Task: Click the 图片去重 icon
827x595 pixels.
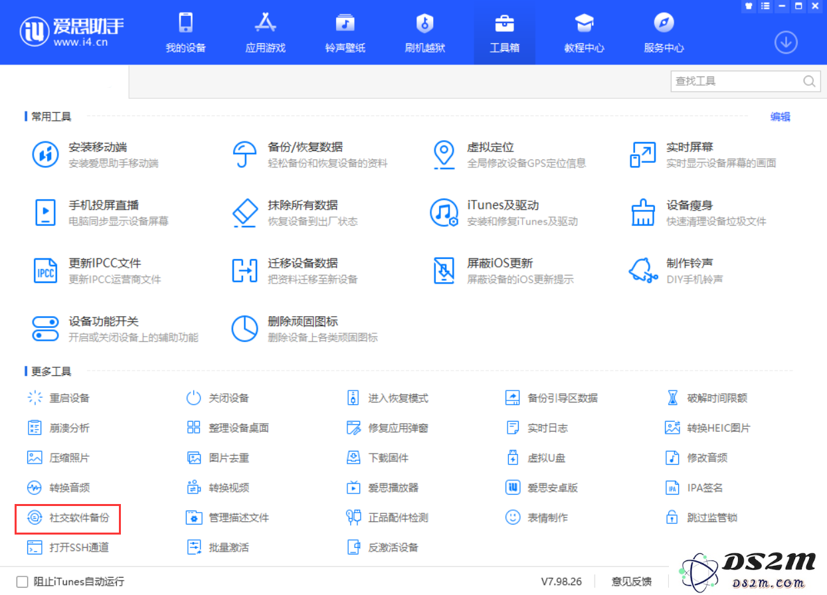Action: pyautogui.click(x=194, y=458)
